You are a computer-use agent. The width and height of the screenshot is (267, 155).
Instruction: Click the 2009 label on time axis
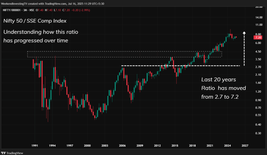coord(140,146)
